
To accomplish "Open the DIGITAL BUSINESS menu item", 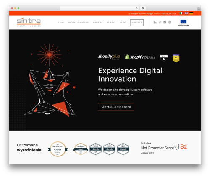I will pos(79,23).
